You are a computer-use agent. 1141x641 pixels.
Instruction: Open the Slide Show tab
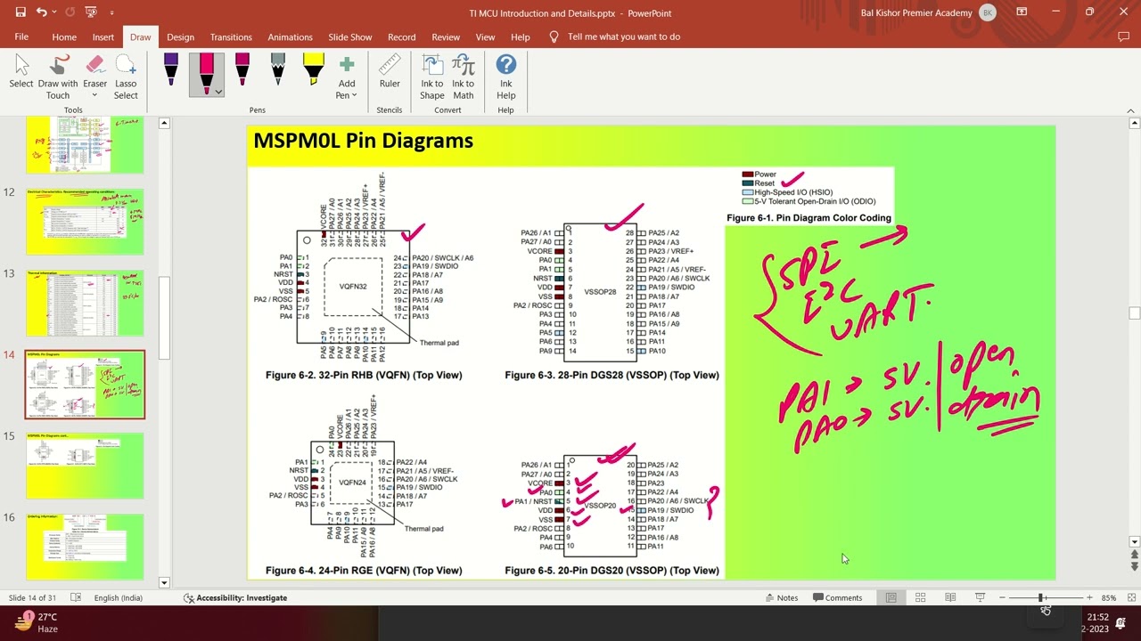coord(350,37)
